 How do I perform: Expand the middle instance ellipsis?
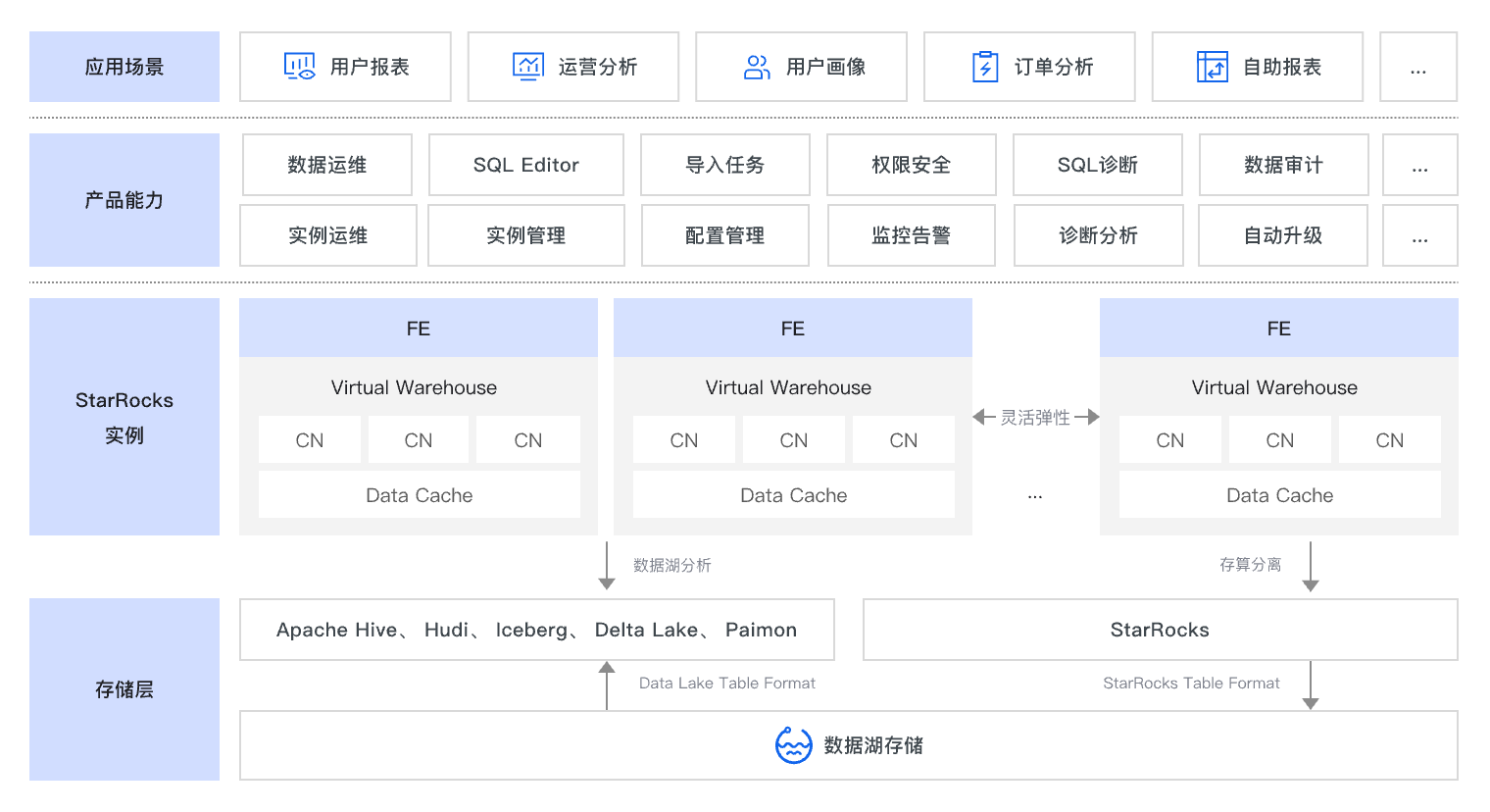1035,495
